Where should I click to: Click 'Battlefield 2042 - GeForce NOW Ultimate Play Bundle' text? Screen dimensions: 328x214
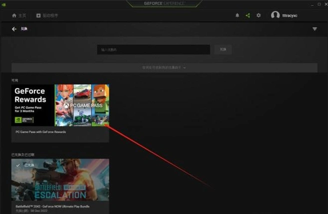pyautogui.click(x=53, y=206)
